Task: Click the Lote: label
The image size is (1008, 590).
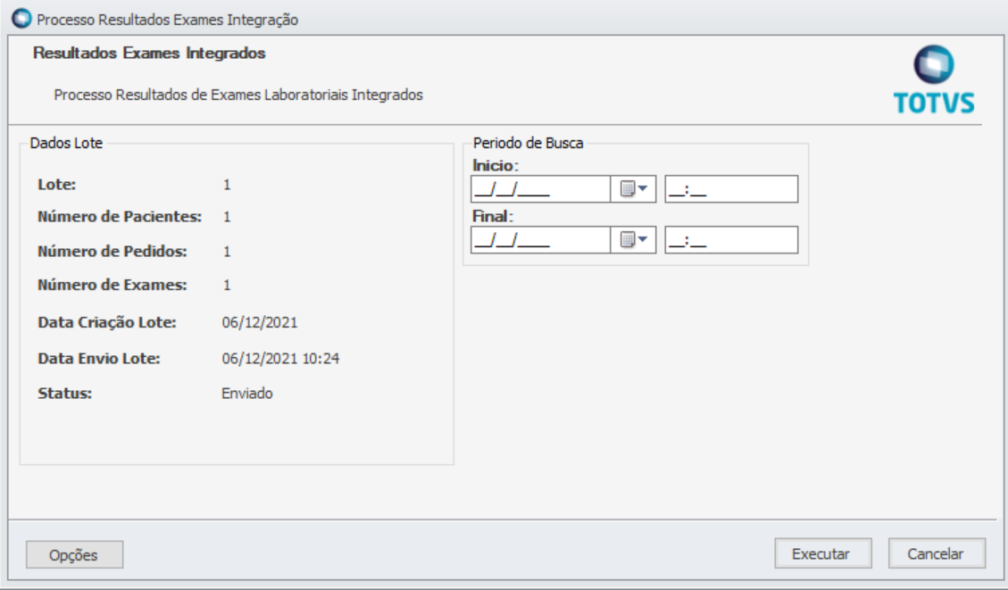Action: [56, 185]
